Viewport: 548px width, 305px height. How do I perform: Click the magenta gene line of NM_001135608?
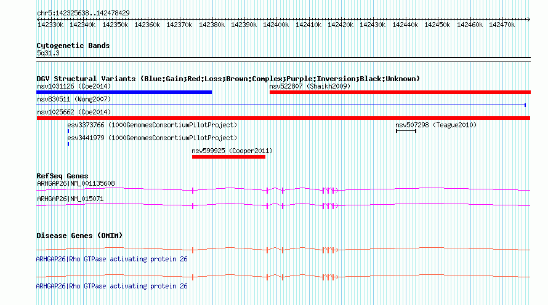283,190
